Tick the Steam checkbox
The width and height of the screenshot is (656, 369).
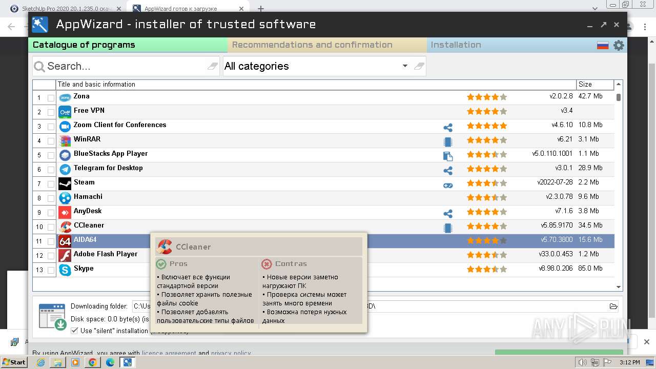[51, 184]
